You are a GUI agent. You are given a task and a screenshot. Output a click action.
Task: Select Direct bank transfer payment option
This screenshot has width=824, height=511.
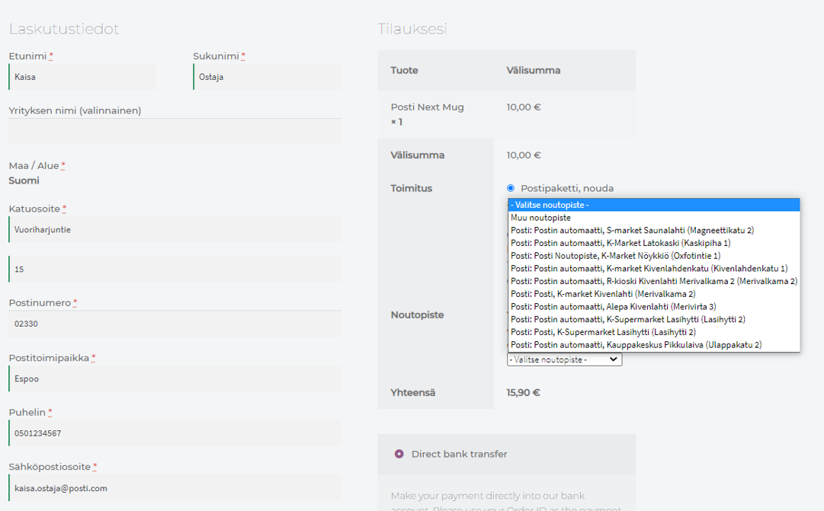(399, 454)
